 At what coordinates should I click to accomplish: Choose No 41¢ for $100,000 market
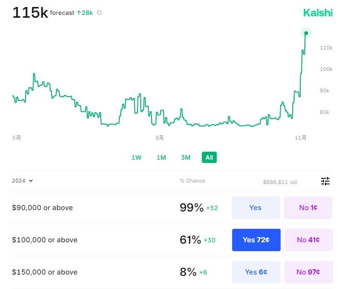[308, 240]
